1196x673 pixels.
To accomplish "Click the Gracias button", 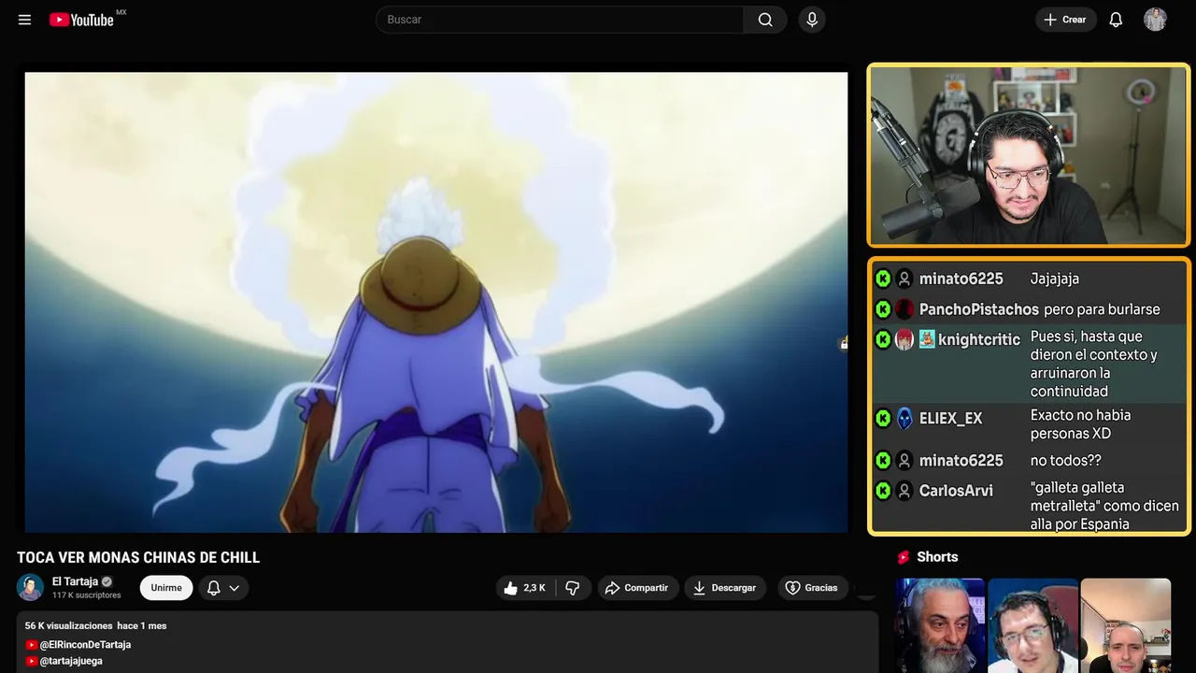I will pyautogui.click(x=812, y=588).
